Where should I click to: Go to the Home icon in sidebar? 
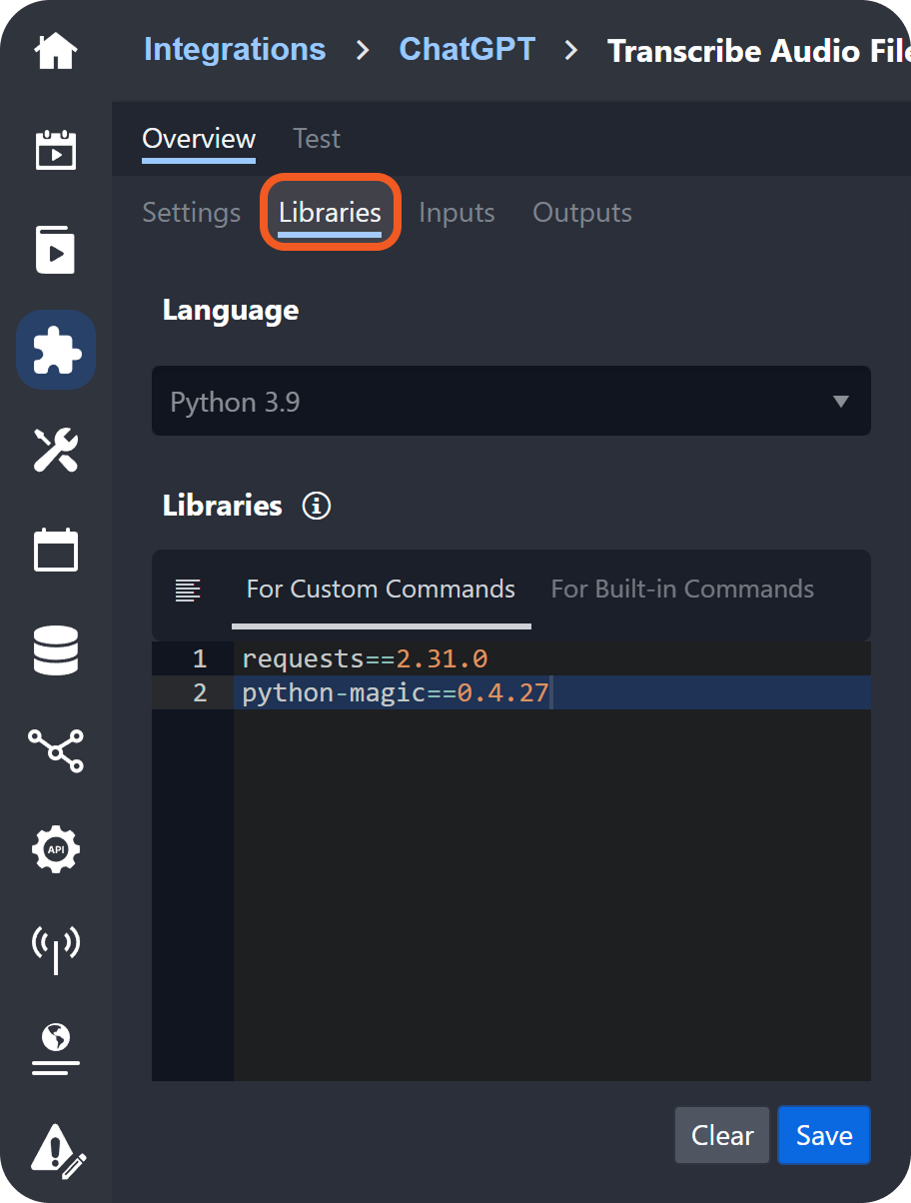click(56, 51)
